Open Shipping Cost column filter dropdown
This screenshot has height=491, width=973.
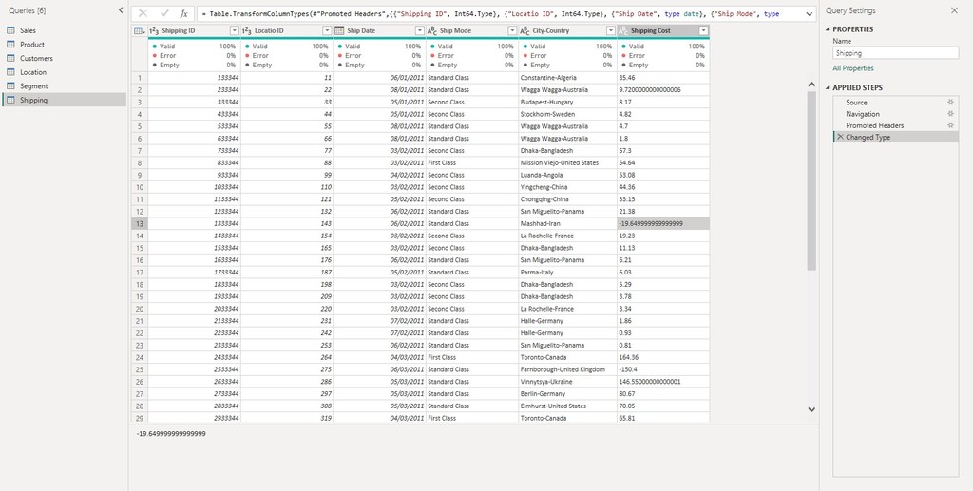703,31
